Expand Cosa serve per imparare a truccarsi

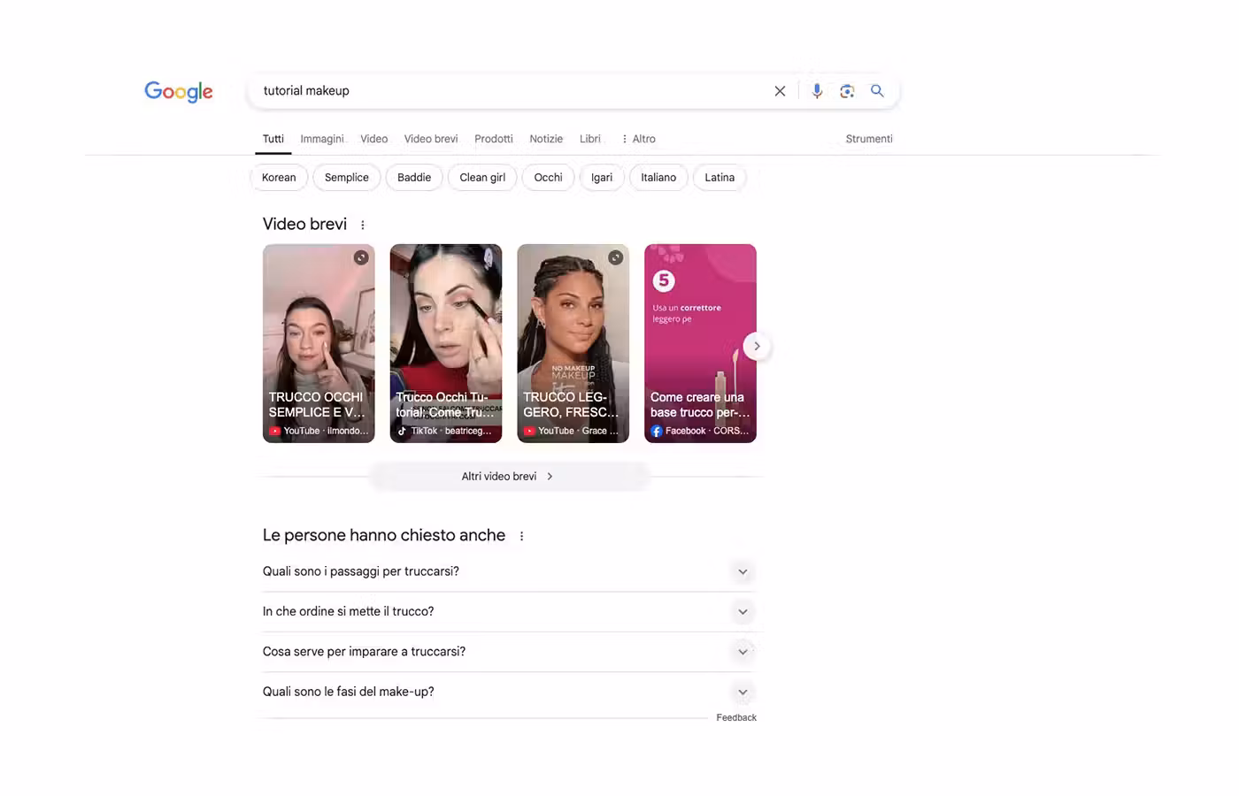click(x=509, y=652)
